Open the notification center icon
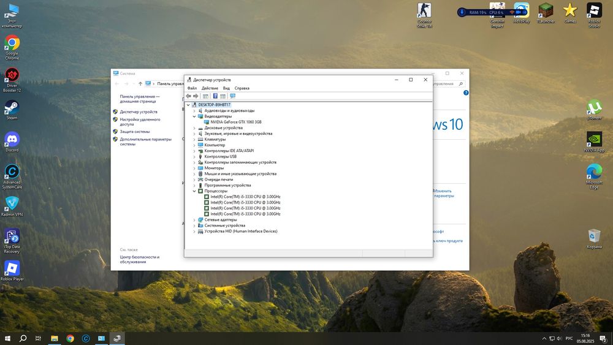613x345 pixels. click(x=603, y=338)
